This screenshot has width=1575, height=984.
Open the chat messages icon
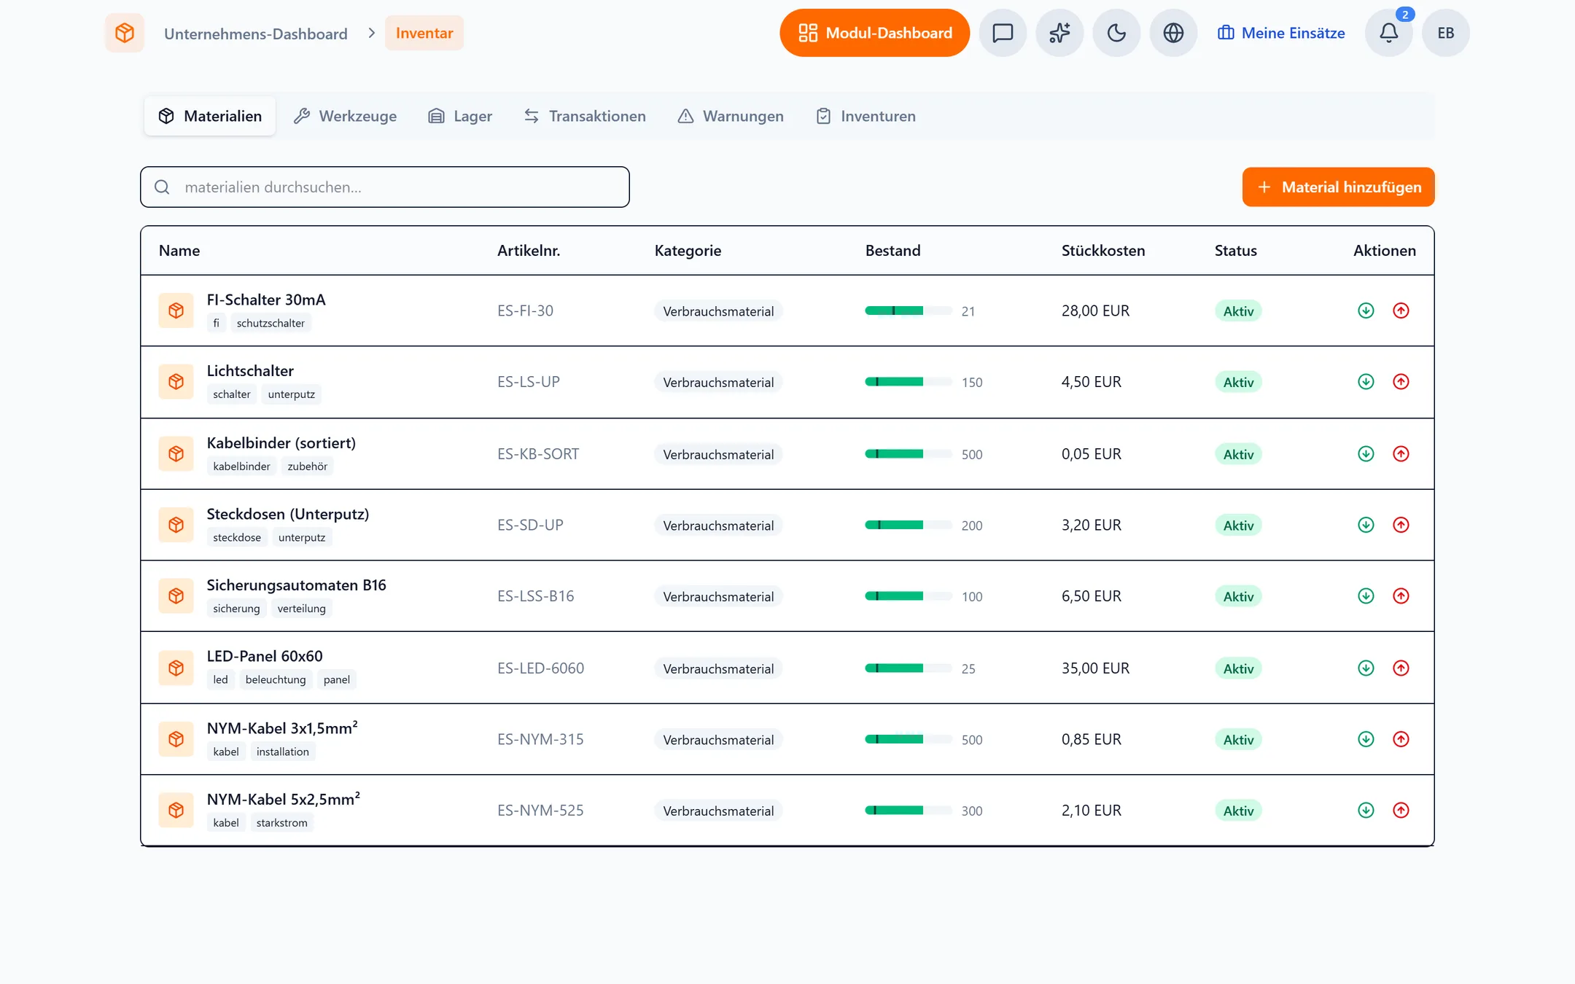click(1003, 33)
